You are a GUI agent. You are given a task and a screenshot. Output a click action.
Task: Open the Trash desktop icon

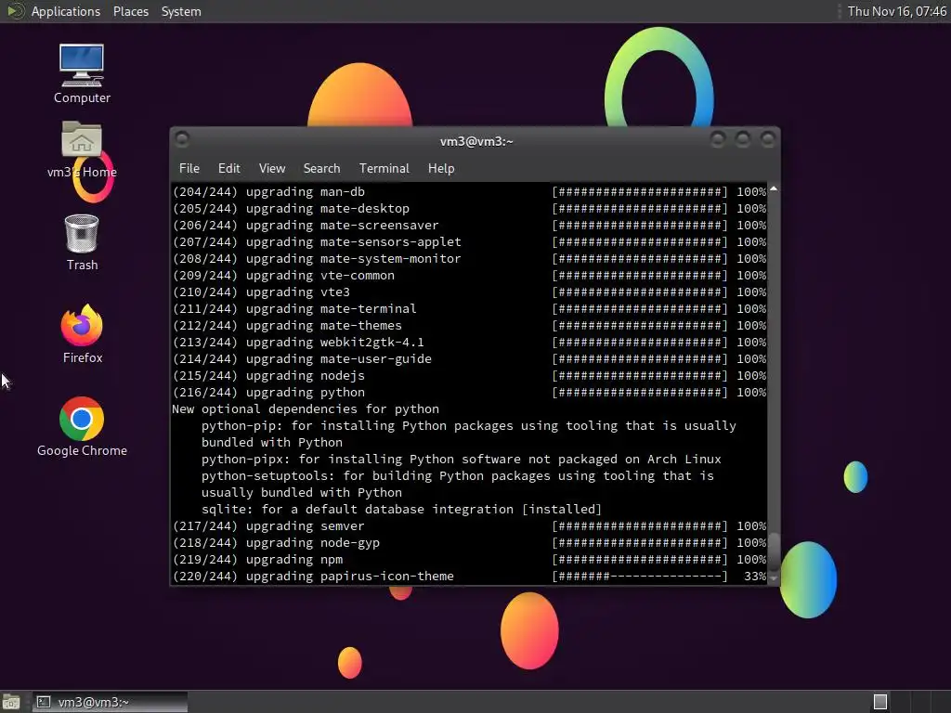[82, 242]
